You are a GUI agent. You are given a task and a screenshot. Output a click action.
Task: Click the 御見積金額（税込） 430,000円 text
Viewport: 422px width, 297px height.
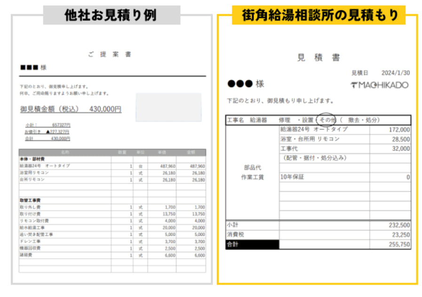click(71, 109)
